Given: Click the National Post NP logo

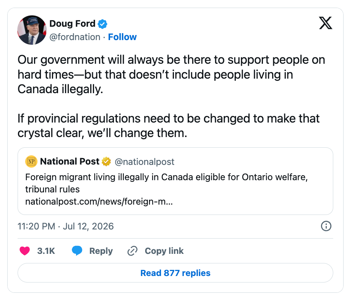Looking at the screenshot, I should (x=31, y=161).
